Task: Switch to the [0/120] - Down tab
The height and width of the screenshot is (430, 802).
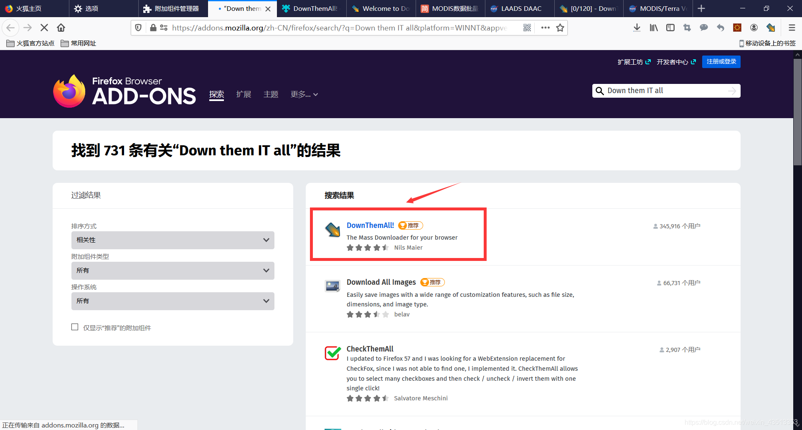Action: pos(589,8)
